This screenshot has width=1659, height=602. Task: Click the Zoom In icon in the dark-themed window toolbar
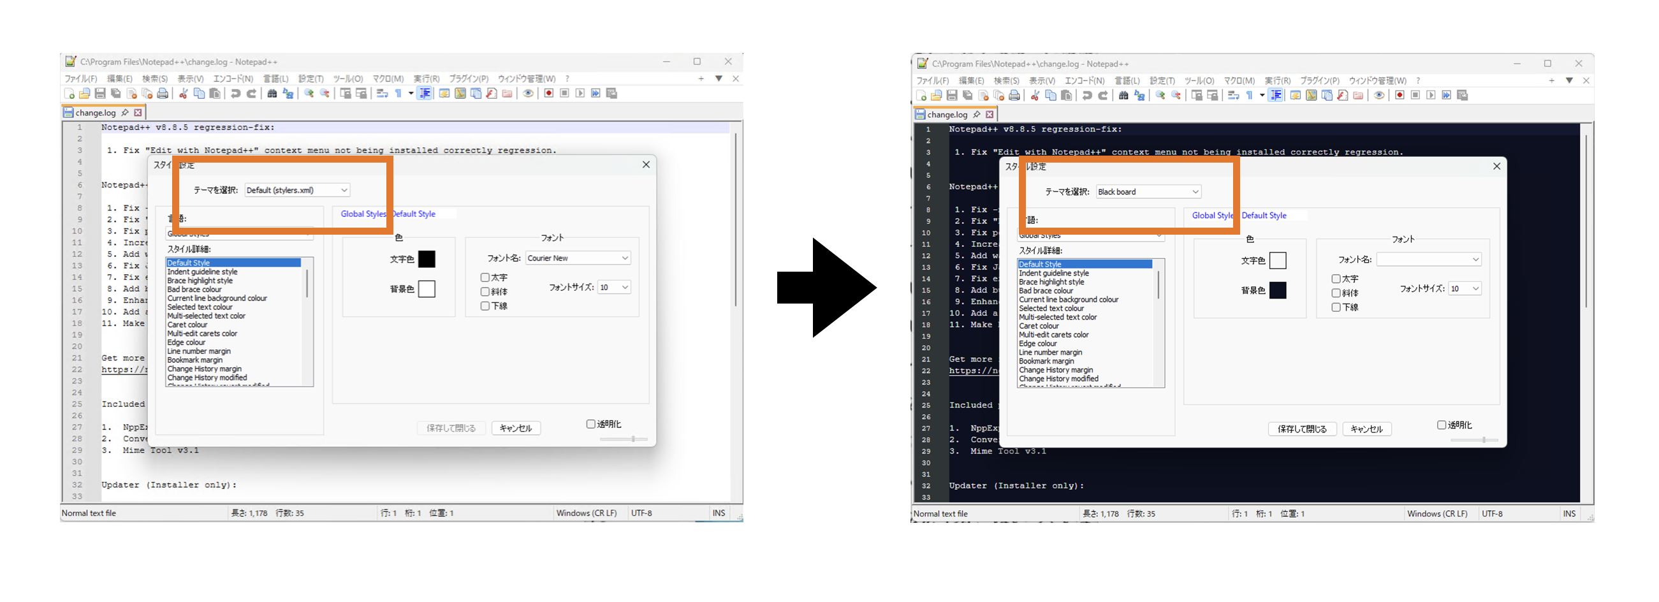coord(1160,95)
